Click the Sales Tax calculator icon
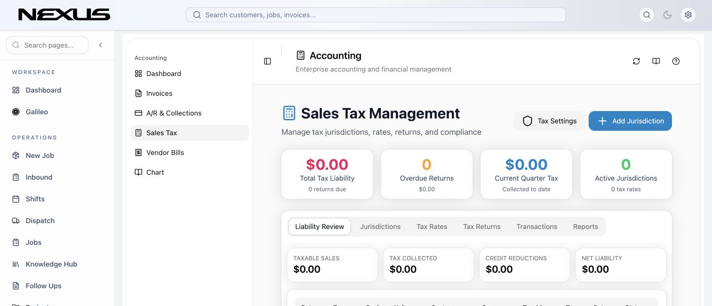Viewport: 712px width, 306px height. [x=138, y=133]
